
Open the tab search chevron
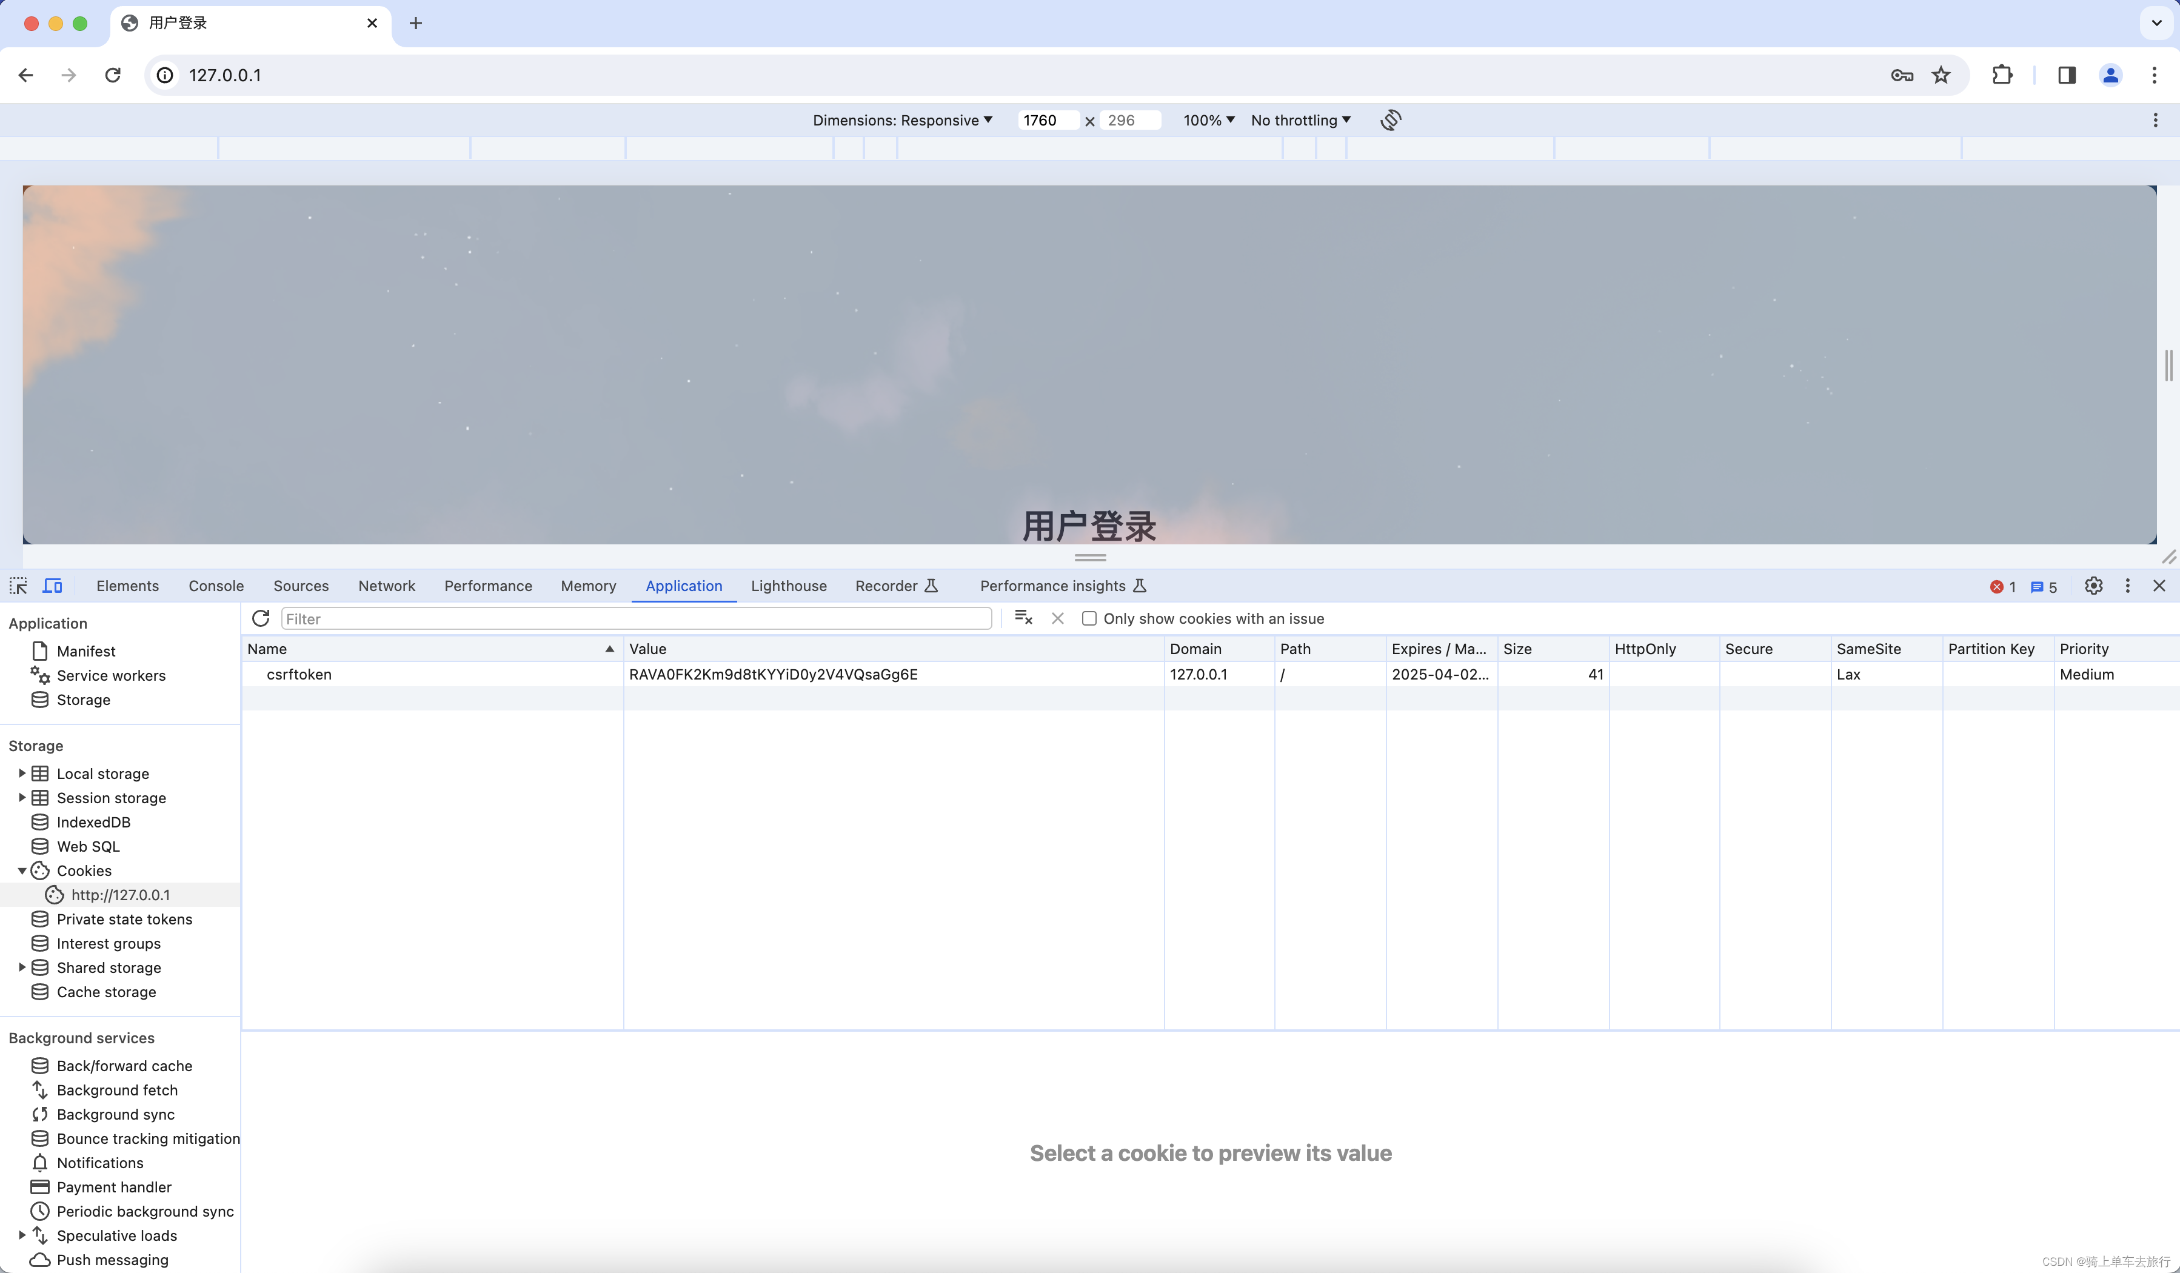pyautogui.click(x=2156, y=24)
